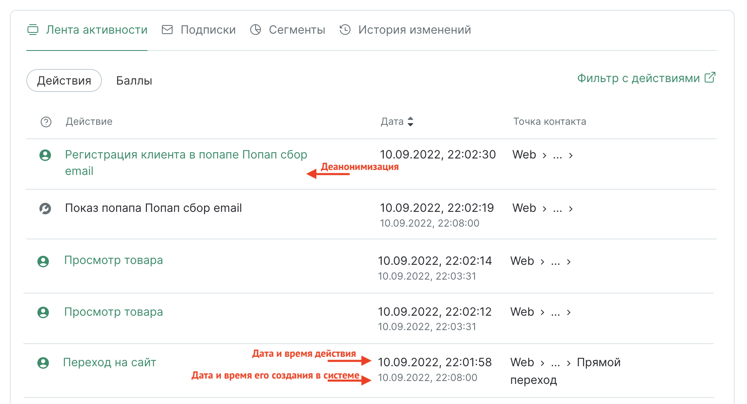Click the question mark help icon in table header
Viewport: 747px width, 404px height.
[x=46, y=122]
